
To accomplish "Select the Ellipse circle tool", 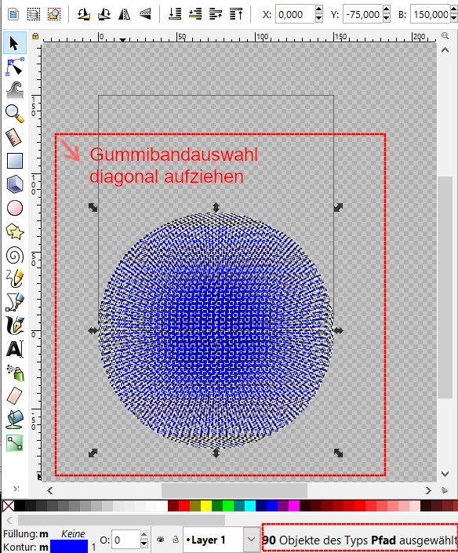I will tap(14, 208).
